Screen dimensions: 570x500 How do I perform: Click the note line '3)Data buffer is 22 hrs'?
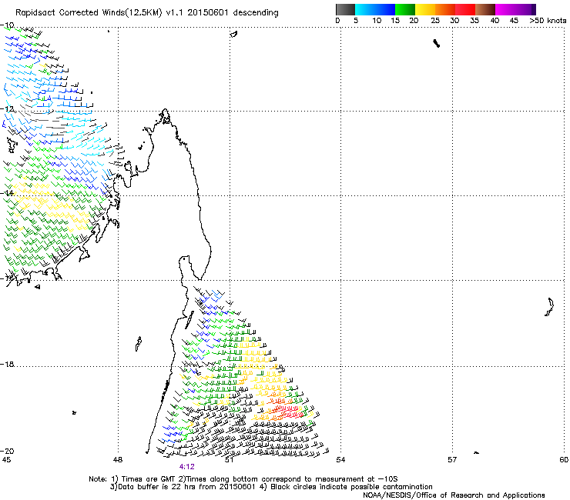pos(271,487)
